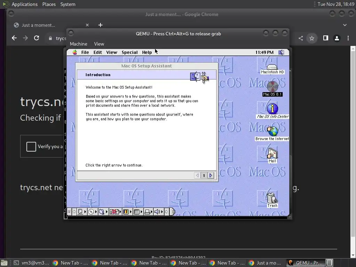Expand Chrome's tab search chevron
The width and height of the screenshot is (356, 267).
coord(345,25)
